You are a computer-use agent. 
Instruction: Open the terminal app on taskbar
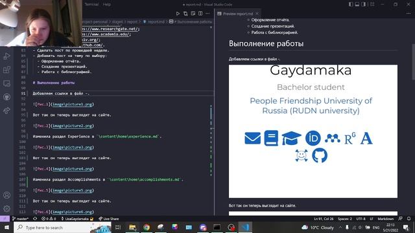[217, 227]
